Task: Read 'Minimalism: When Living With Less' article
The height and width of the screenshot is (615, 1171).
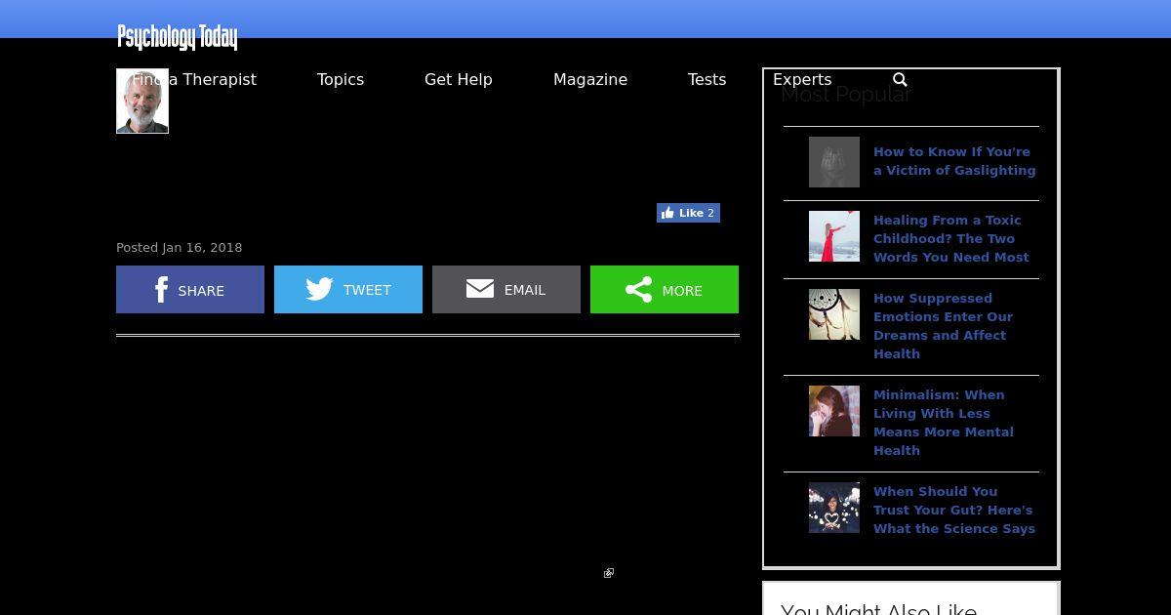Action: 944,423
